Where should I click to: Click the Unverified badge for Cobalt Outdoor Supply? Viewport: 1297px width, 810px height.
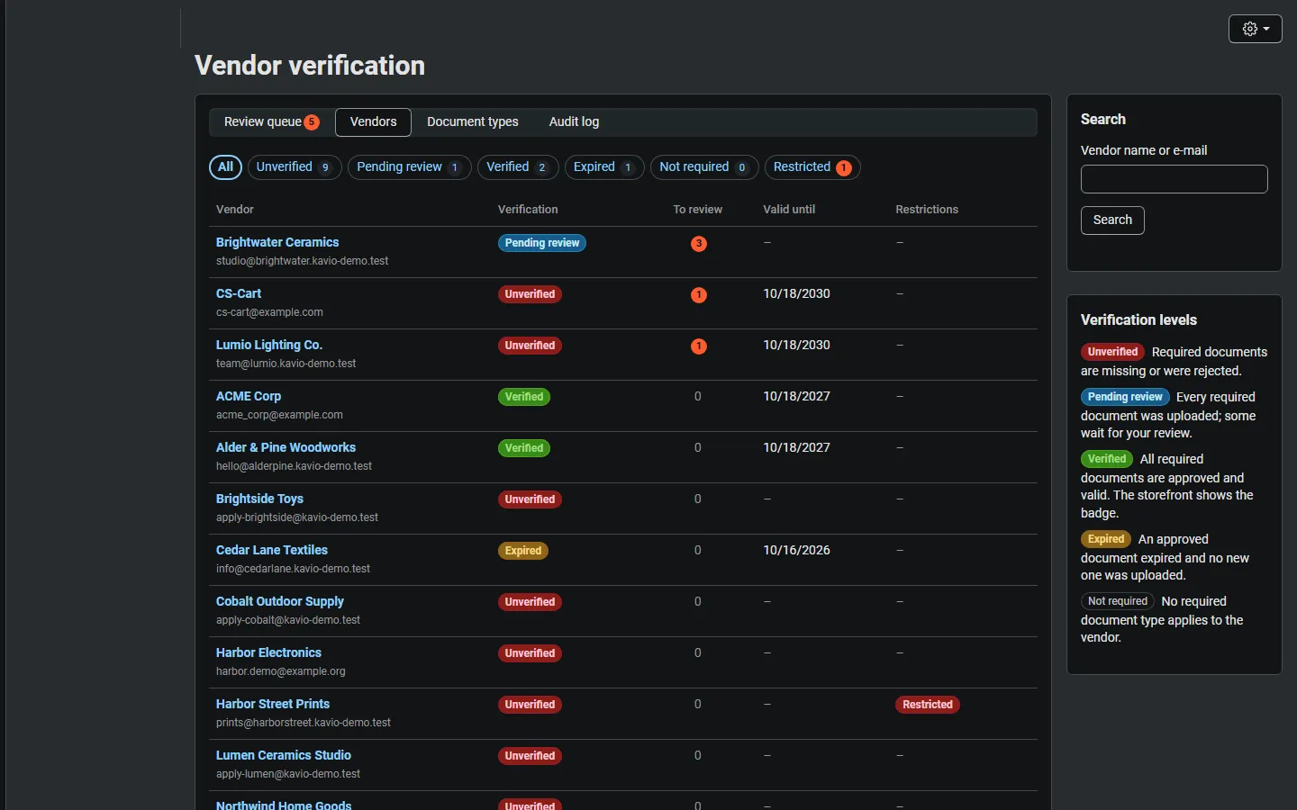(530, 602)
